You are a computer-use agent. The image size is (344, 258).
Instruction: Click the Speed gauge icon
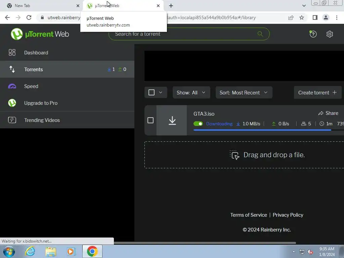[12, 86]
